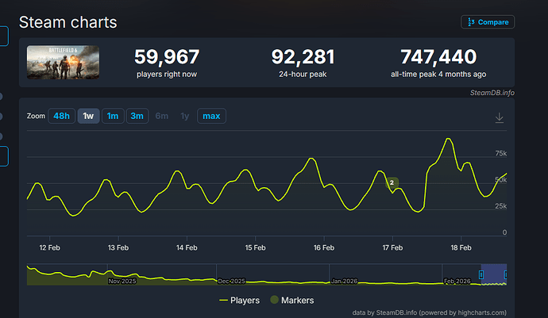
Task: Open the chart download menu icon
Action: pyautogui.click(x=500, y=117)
